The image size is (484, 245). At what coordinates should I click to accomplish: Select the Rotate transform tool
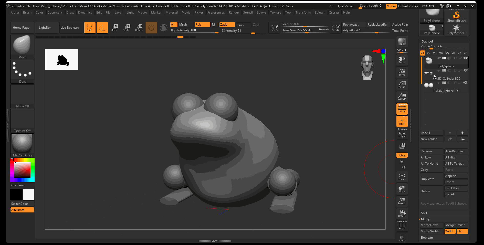coord(139,27)
